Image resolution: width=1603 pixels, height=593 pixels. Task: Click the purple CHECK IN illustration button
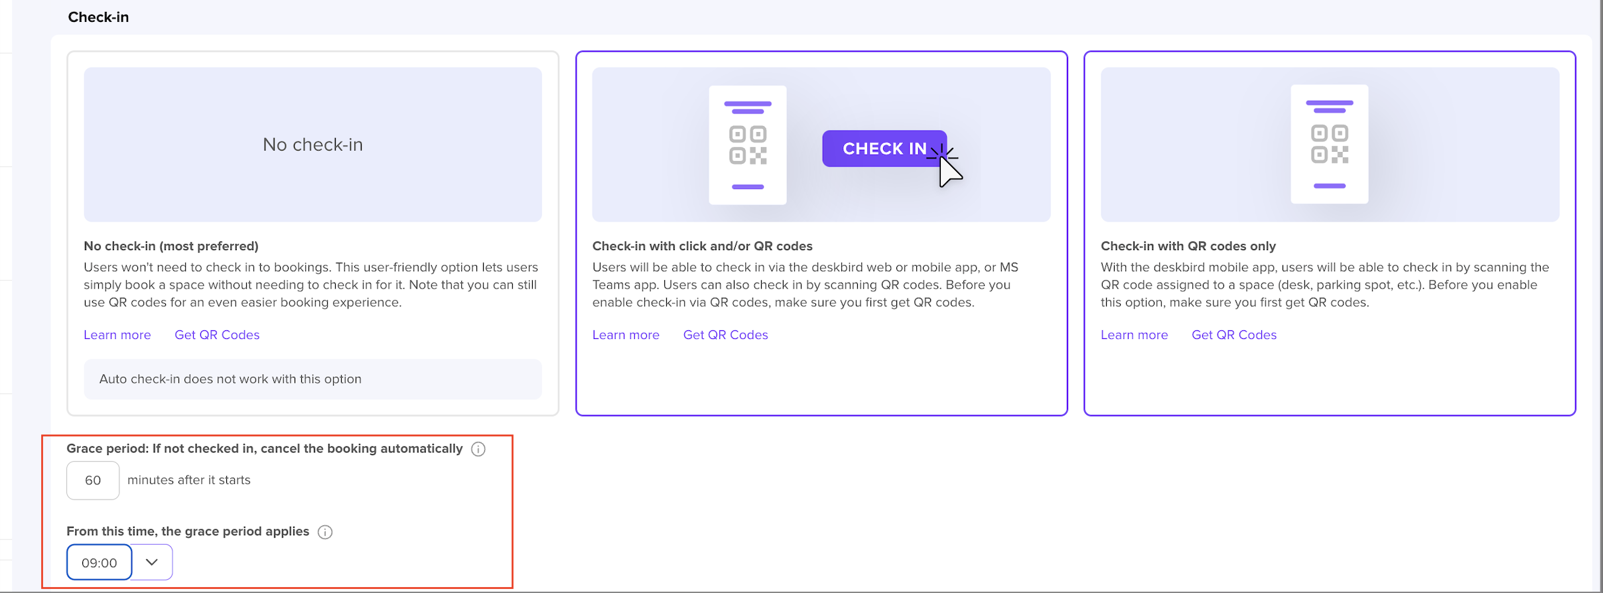pos(884,149)
